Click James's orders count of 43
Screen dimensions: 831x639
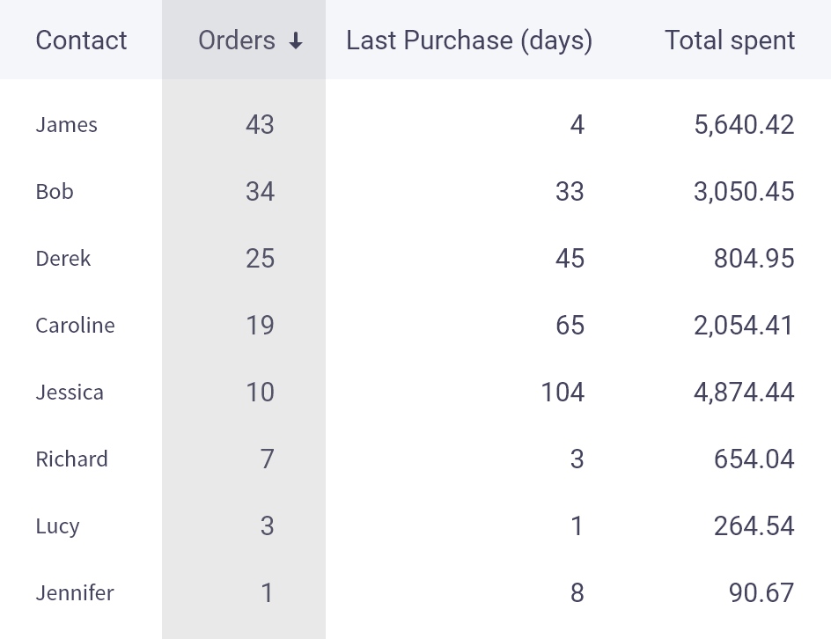click(x=260, y=125)
